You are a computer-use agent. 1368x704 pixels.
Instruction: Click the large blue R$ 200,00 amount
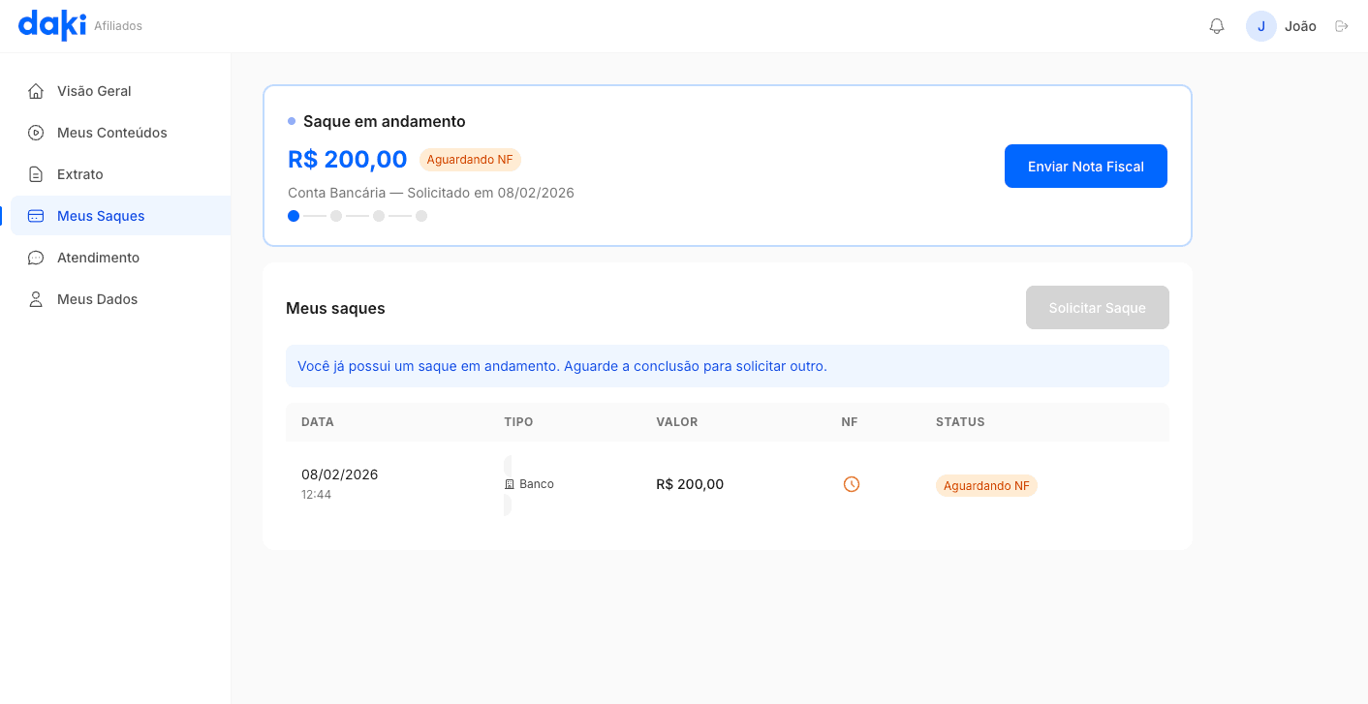click(348, 160)
